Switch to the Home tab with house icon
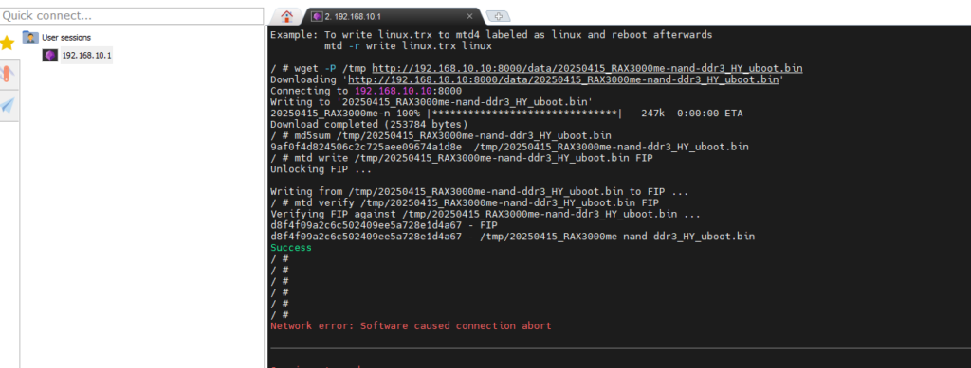This screenshot has width=971, height=368. coord(286,16)
